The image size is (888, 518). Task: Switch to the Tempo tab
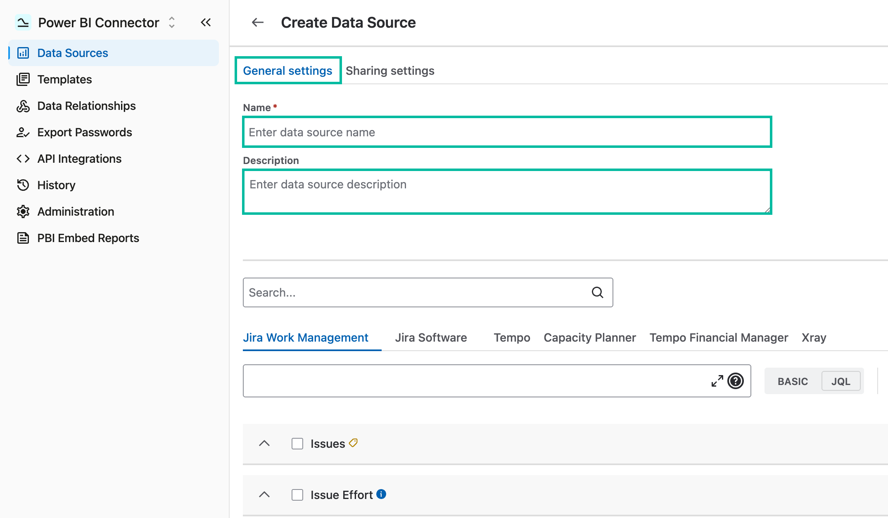click(x=512, y=337)
